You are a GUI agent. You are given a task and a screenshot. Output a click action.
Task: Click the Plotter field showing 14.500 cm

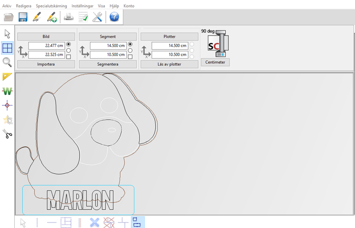pyautogui.click(x=170, y=46)
